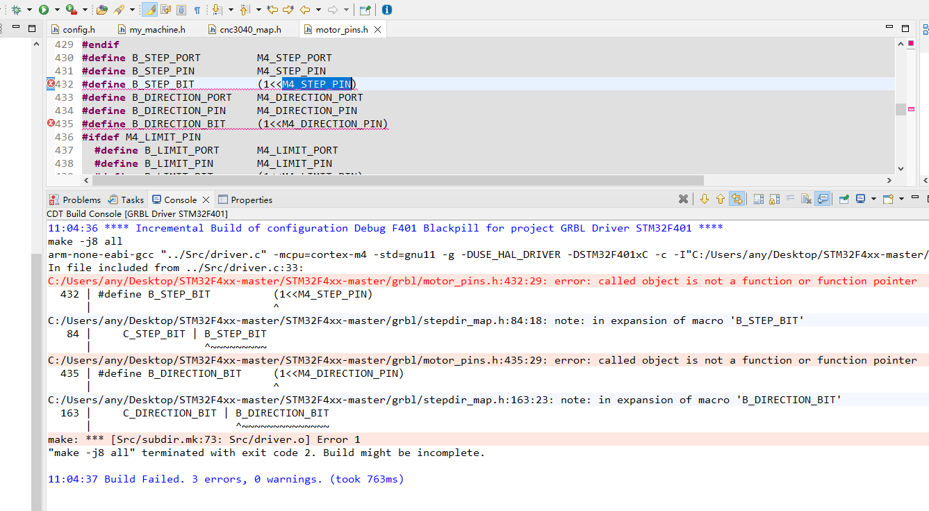The image size is (929, 511).
Task: Open the Open Element folder icon
Action: coord(101,10)
